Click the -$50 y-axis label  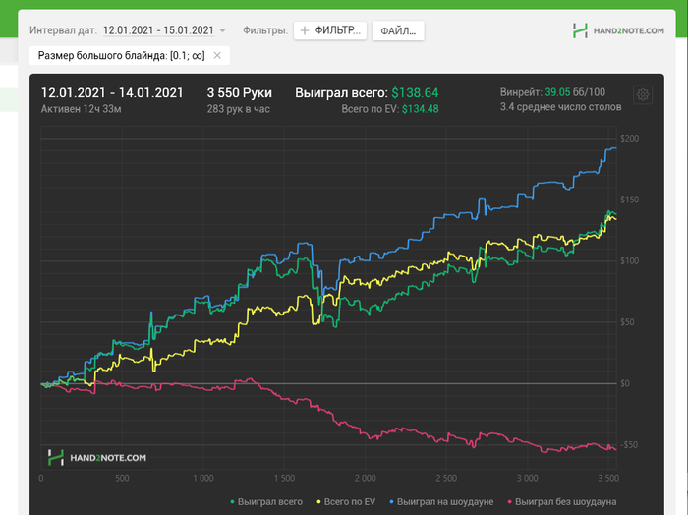[x=630, y=445]
